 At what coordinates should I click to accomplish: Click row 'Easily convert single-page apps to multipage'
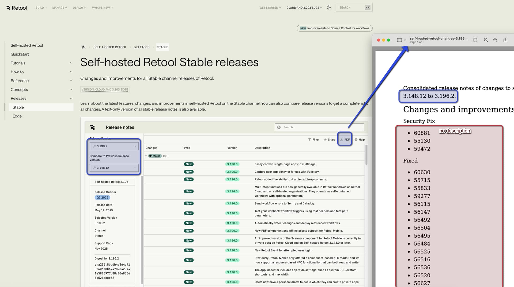point(254,164)
